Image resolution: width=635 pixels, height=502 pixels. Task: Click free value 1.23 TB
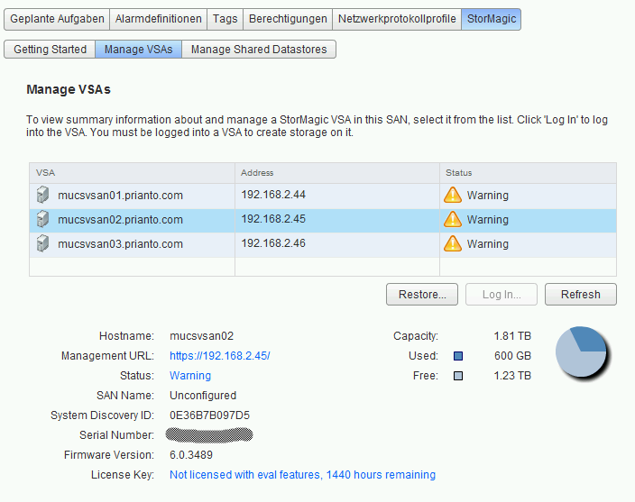pos(512,376)
